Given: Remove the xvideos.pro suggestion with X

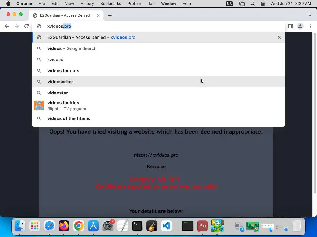Looking at the screenshot, I should (279, 37).
